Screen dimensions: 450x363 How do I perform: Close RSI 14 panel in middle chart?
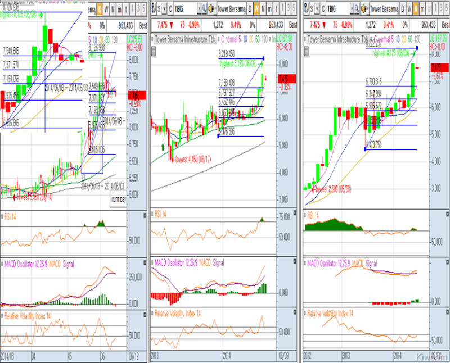pyautogui.click(x=295, y=213)
